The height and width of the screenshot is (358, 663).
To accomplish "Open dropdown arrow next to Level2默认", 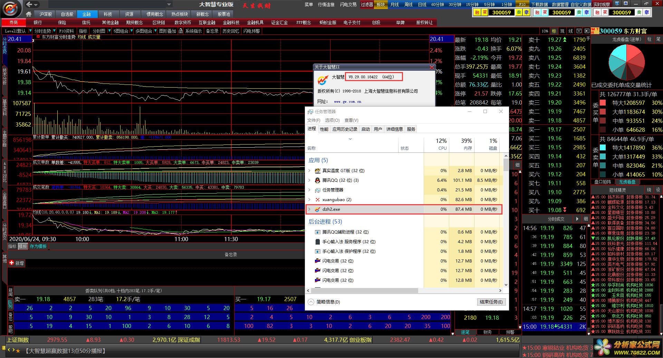I will pyautogui.click(x=30, y=31).
